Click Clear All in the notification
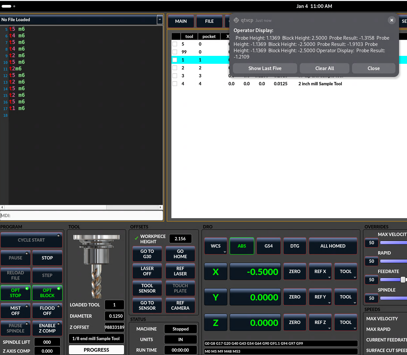The width and height of the screenshot is (407, 355). [324, 68]
